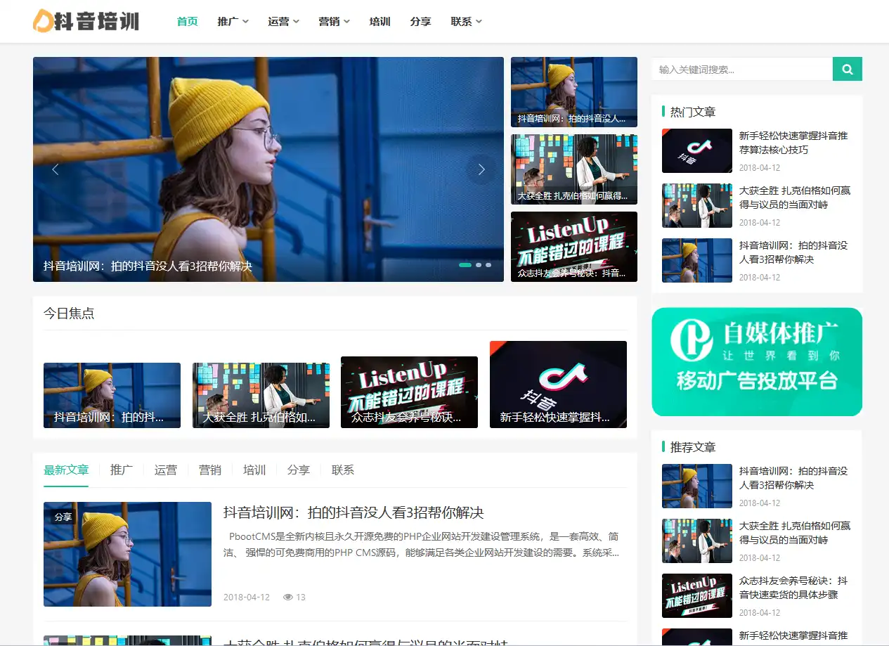The height and width of the screenshot is (646, 889).
Task: Click 热门文章 yellow hat girl thumbnail
Action: pyautogui.click(x=697, y=260)
